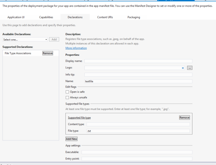Enable the Open is safe checkbox
The image size is (216, 165).
pos(67,92)
